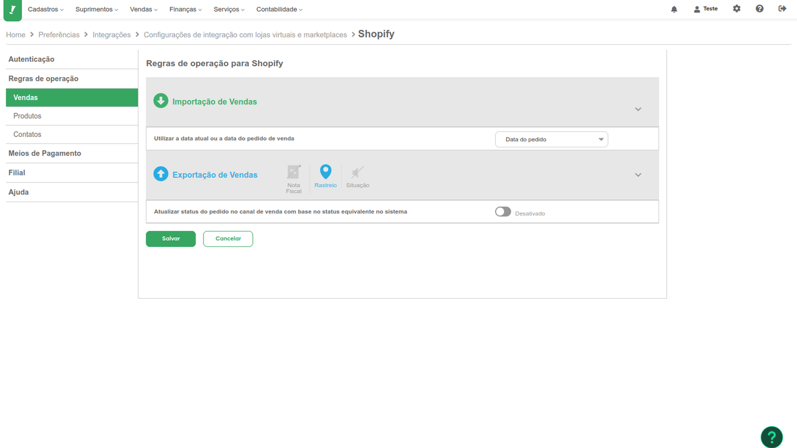The width and height of the screenshot is (797, 448).
Task: Click the Desativado toggle label
Action: 530,213
